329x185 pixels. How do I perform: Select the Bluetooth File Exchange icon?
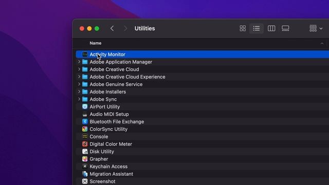(x=85, y=122)
